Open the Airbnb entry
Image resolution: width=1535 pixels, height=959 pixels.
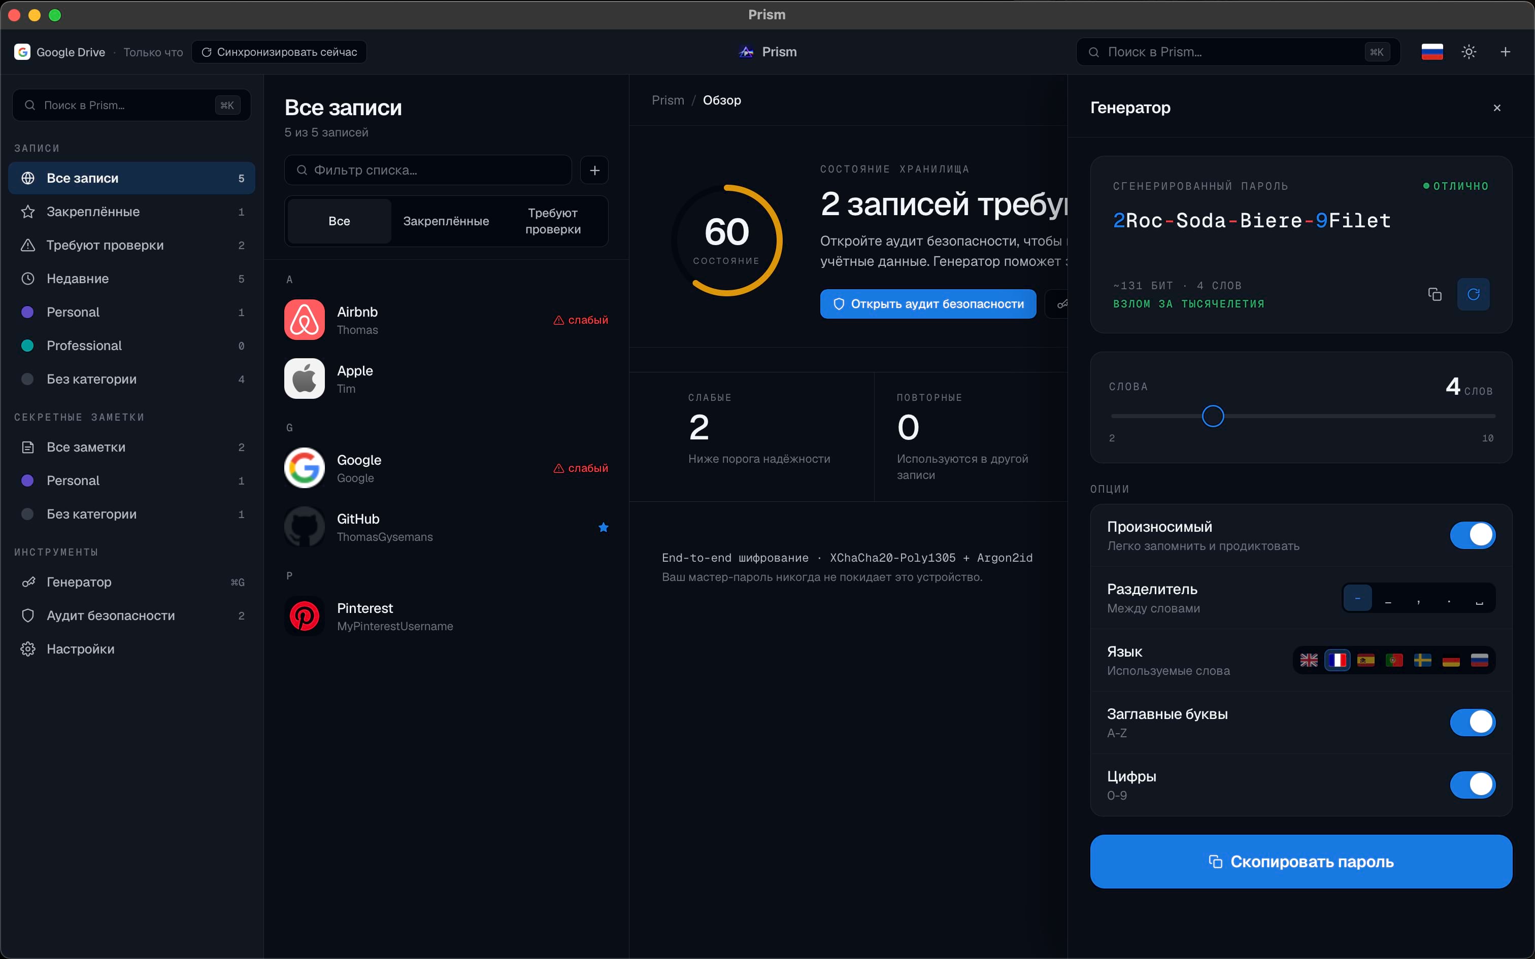(x=446, y=320)
